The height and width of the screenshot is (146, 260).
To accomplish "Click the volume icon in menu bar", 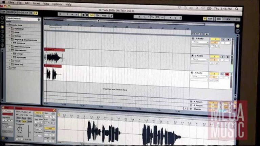I will 191,8.
